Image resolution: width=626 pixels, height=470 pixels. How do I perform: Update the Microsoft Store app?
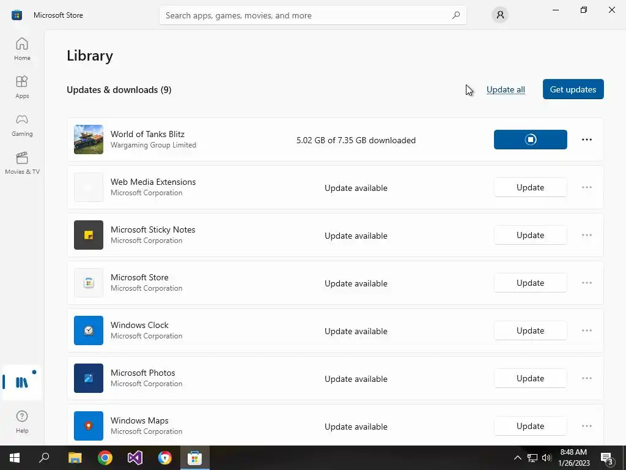[530, 283]
